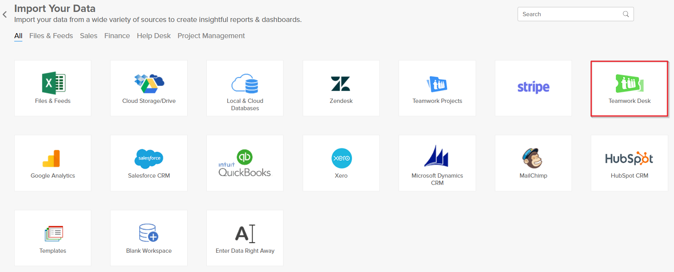Select the Google Analytics icon
The image size is (674, 272).
click(x=52, y=158)
